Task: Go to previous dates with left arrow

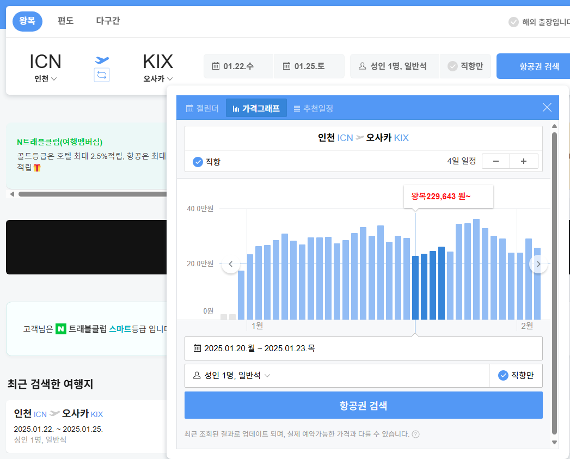Action: coord(230,264)
